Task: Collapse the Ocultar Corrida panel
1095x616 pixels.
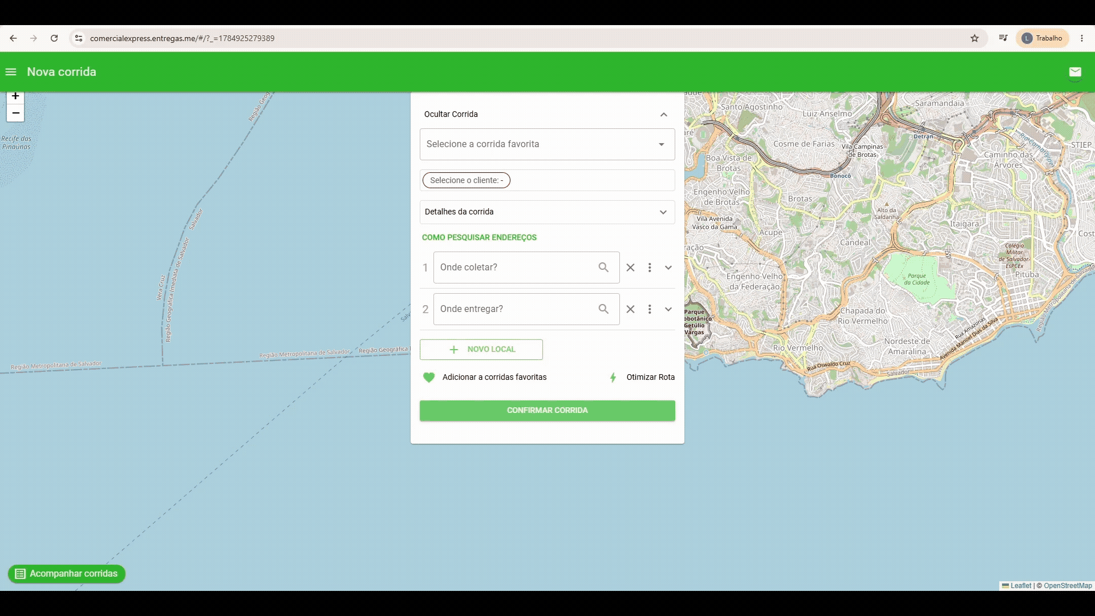Action: 664,115
